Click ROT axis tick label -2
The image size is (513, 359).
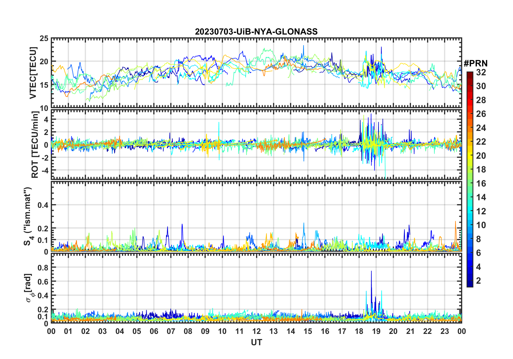[45, 157]
